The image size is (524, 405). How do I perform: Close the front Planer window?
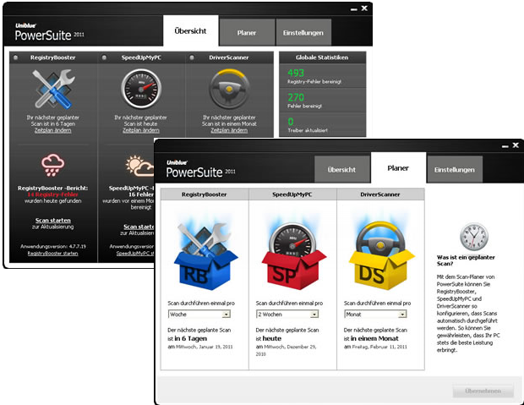click(516, 145)
